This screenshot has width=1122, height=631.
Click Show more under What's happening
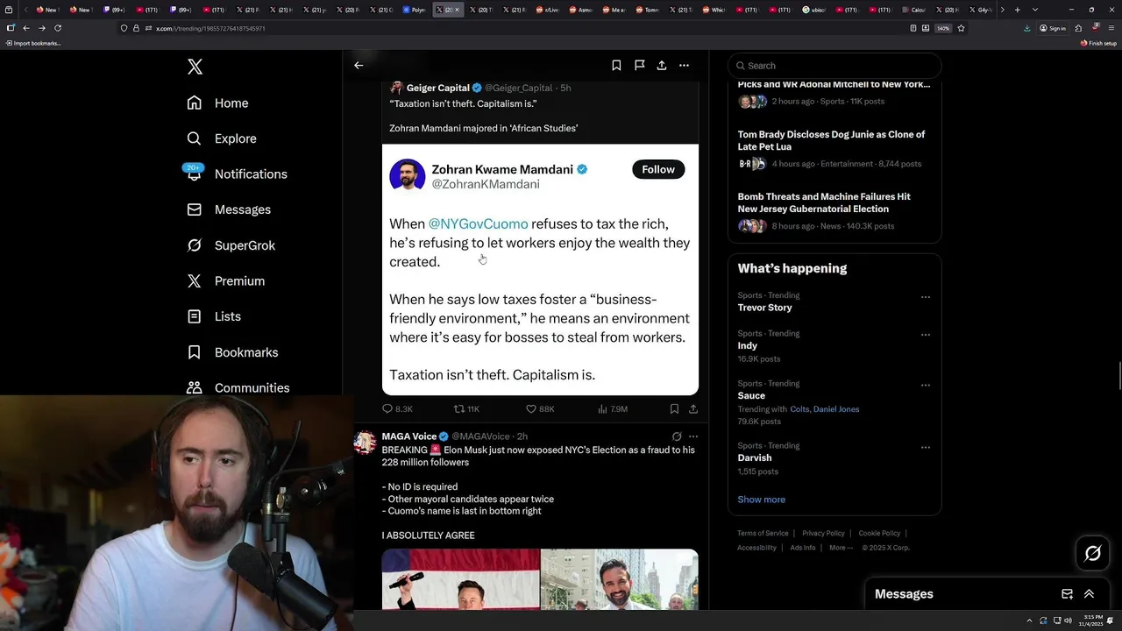(761, 500)
